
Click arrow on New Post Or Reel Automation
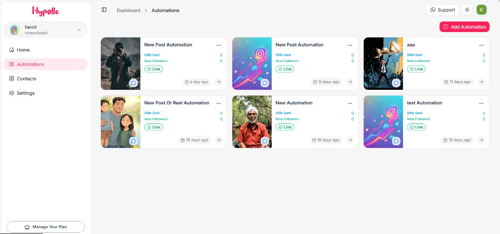pyautogui.click(x=219, y=140)
